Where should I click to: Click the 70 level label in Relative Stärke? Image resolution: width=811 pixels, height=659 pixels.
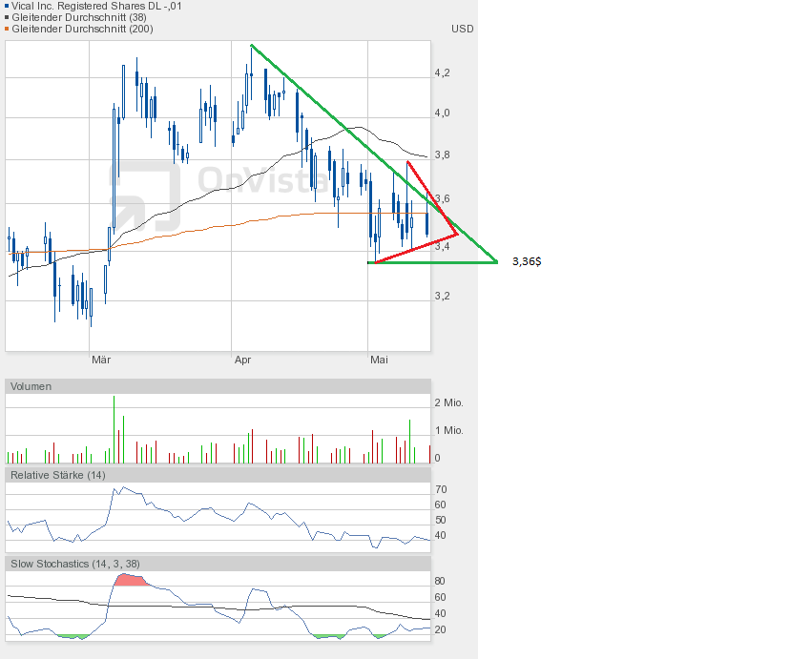coord(441,489)
